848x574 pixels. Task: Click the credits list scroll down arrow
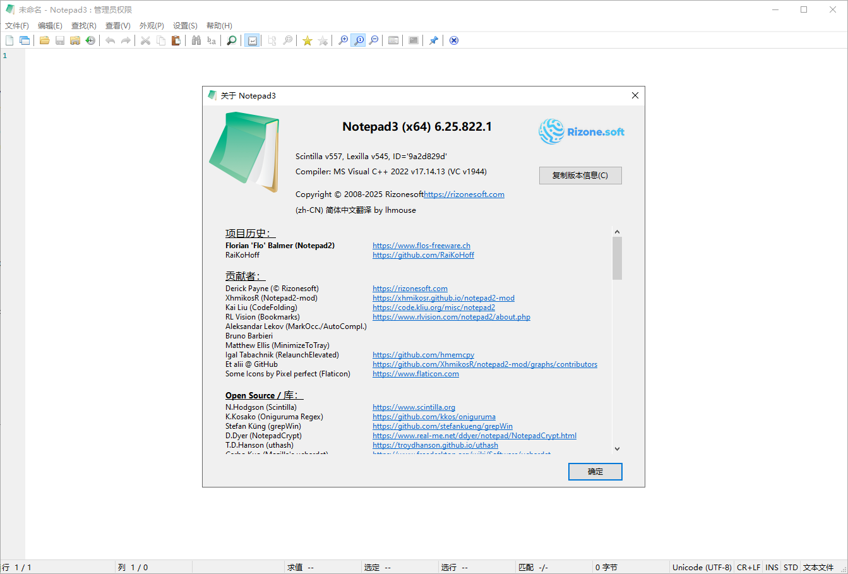[617, 449]
